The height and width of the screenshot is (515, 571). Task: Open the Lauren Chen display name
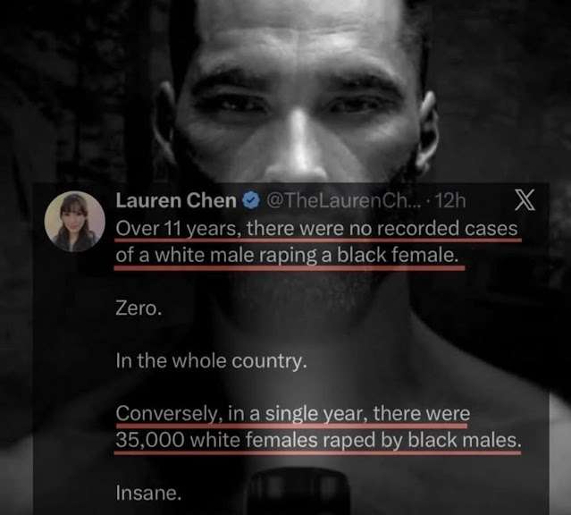click(176, 200)
